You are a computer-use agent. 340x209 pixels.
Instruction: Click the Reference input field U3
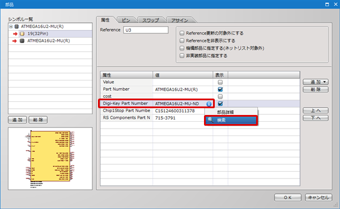click(146, 30)
